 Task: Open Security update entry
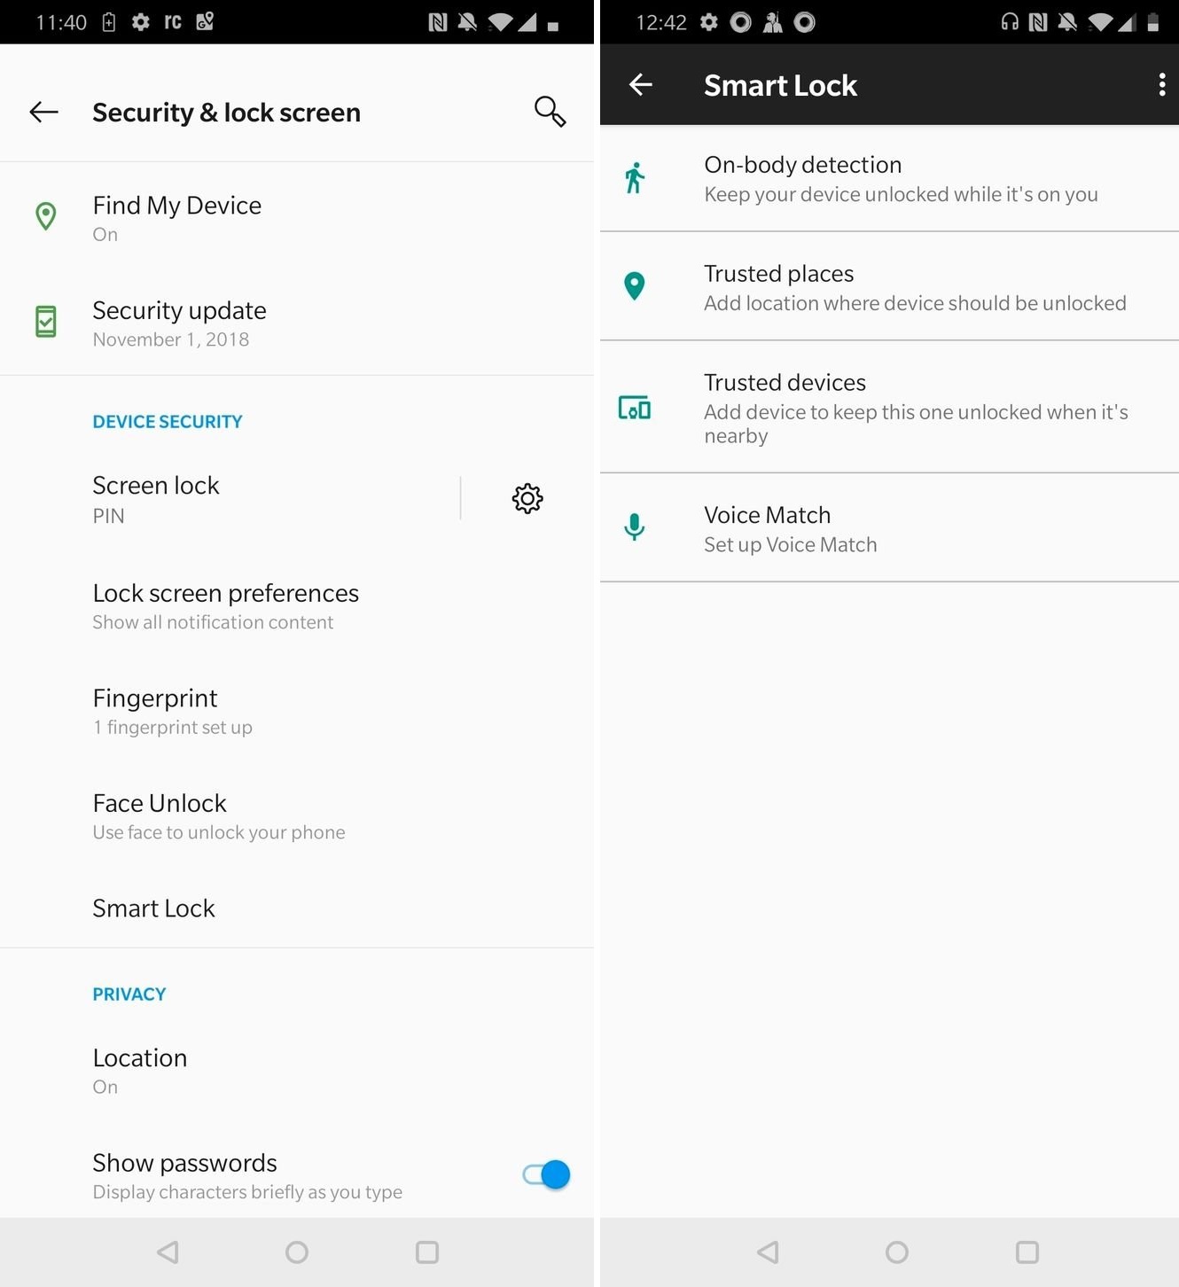(x=297, y=324)
